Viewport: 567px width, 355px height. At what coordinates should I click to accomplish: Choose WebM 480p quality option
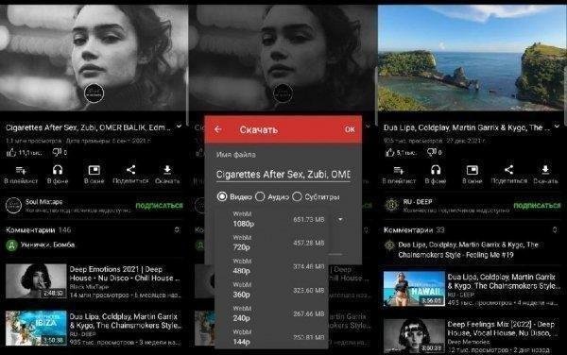tap(271, 266)
